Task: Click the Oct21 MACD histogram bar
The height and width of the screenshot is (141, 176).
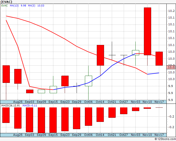Action: pyautogui.click(x=112, y=113)
